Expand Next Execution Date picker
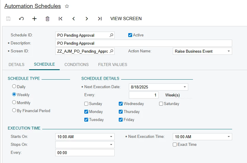This screenshot has height=163, width=247. pyautogui.click(x=185, y=87)
